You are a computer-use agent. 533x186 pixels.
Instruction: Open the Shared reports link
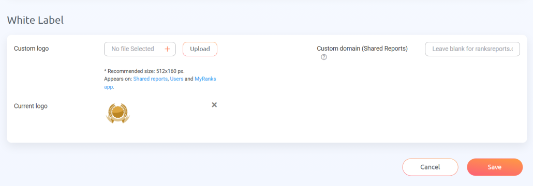tap(151, 79)
